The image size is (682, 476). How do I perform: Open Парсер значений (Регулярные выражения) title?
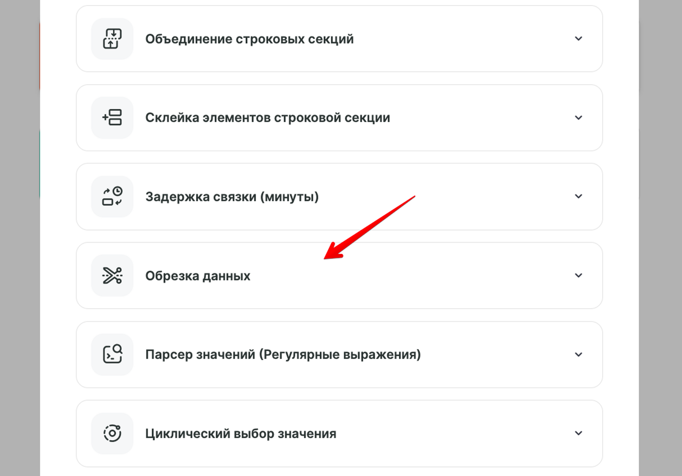pos(283,355)
